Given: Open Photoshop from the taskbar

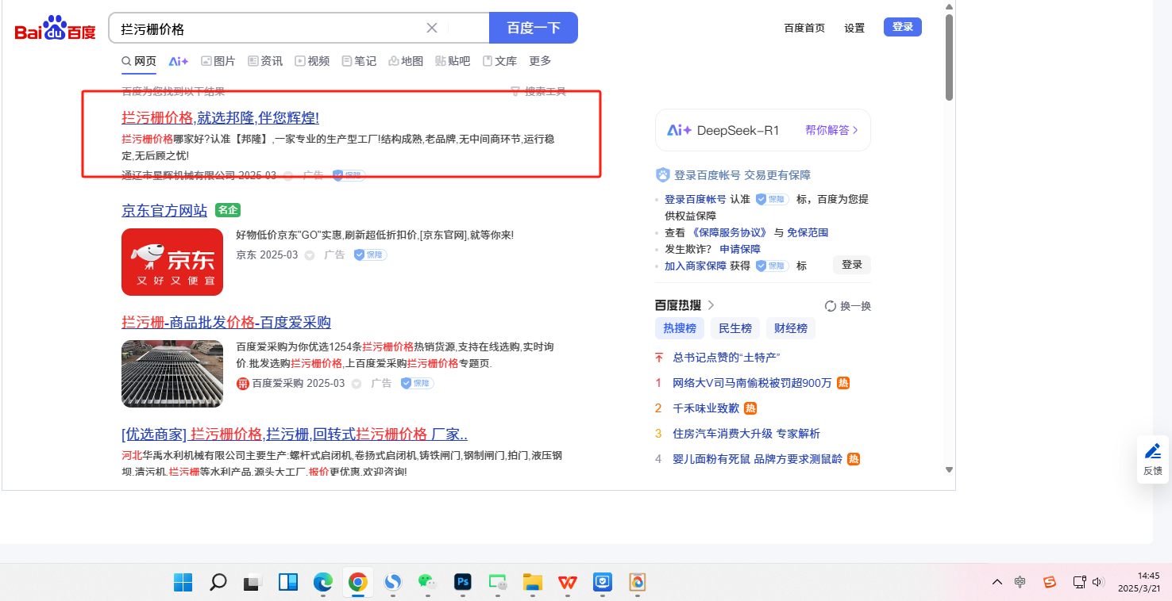Looking at the screenshot, I should [463, 583].
